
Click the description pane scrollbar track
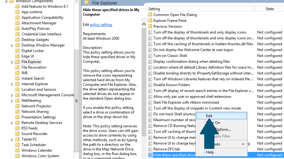(144, 147)
